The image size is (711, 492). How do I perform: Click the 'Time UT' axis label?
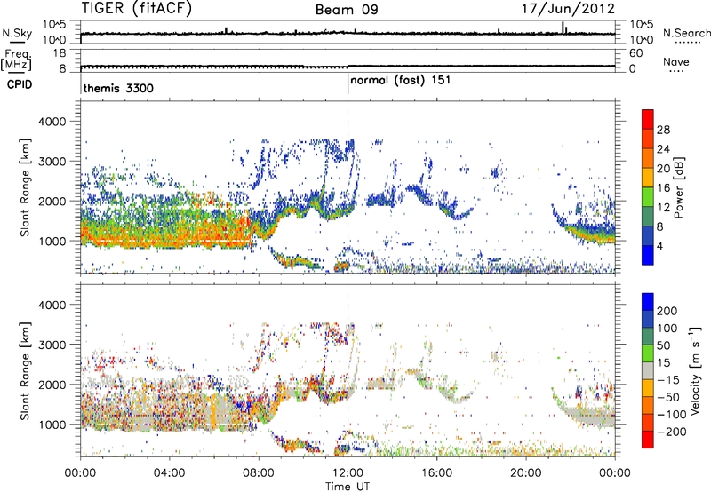348,487
